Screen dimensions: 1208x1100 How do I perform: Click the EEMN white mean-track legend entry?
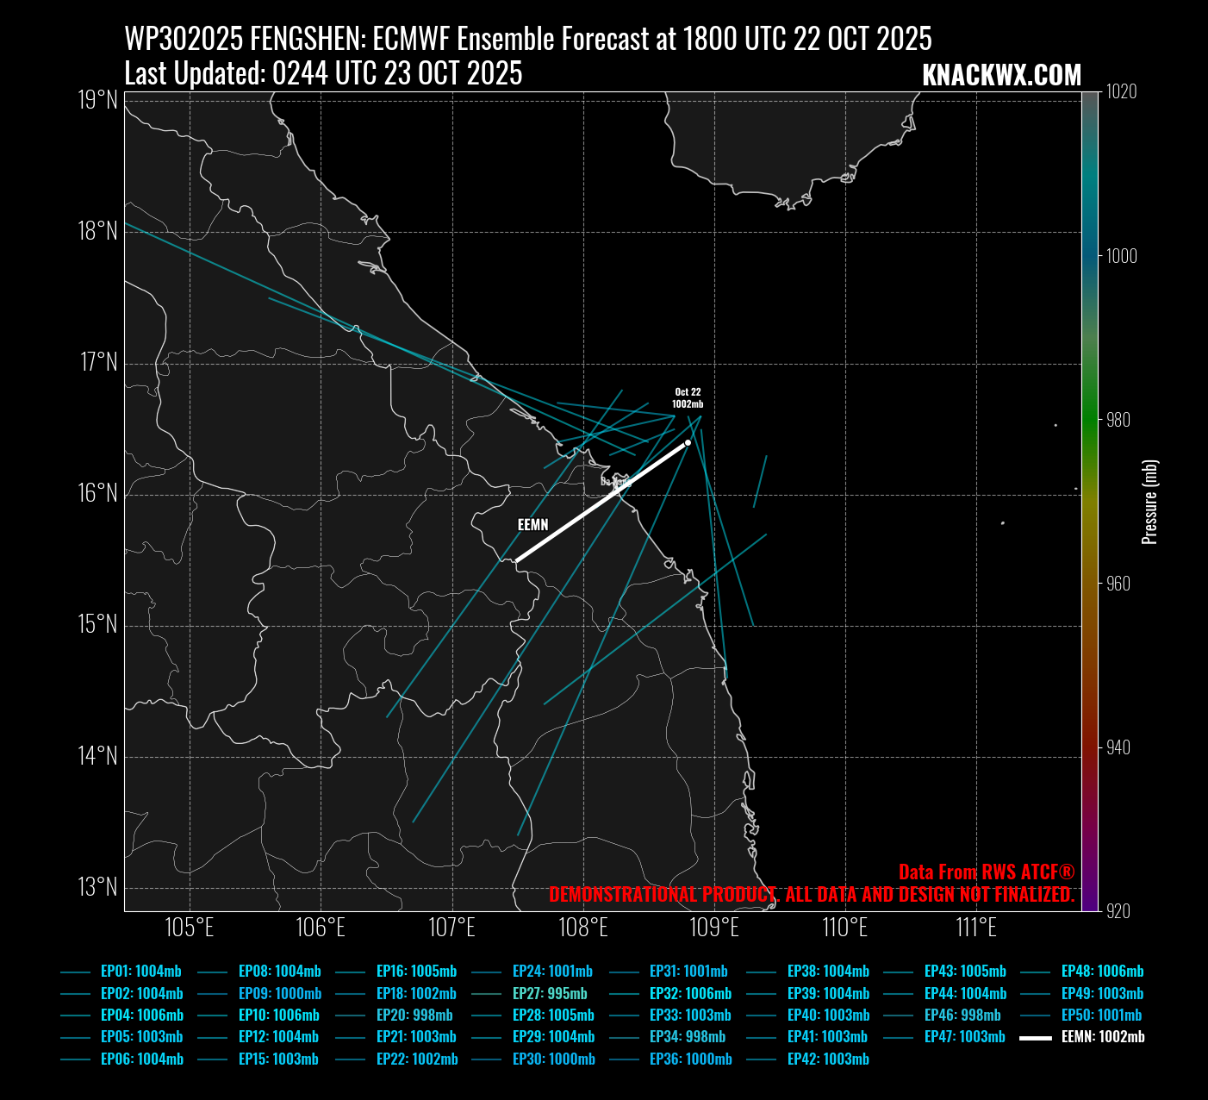click(x=1102, y=1037)
